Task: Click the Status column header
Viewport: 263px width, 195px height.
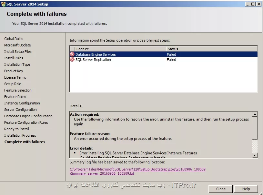Action: pos(212,49)
